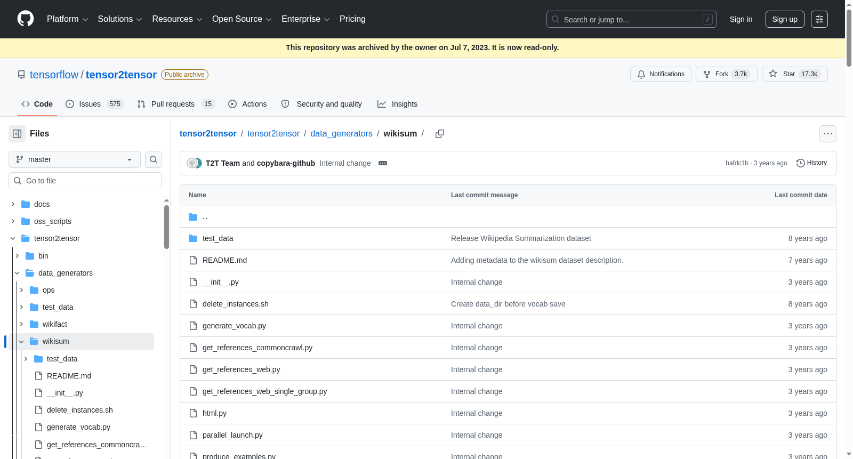Open the Open Source menu
Image resolution: width=853 pixels, height=459 pixels.
[x=242, y=19]
